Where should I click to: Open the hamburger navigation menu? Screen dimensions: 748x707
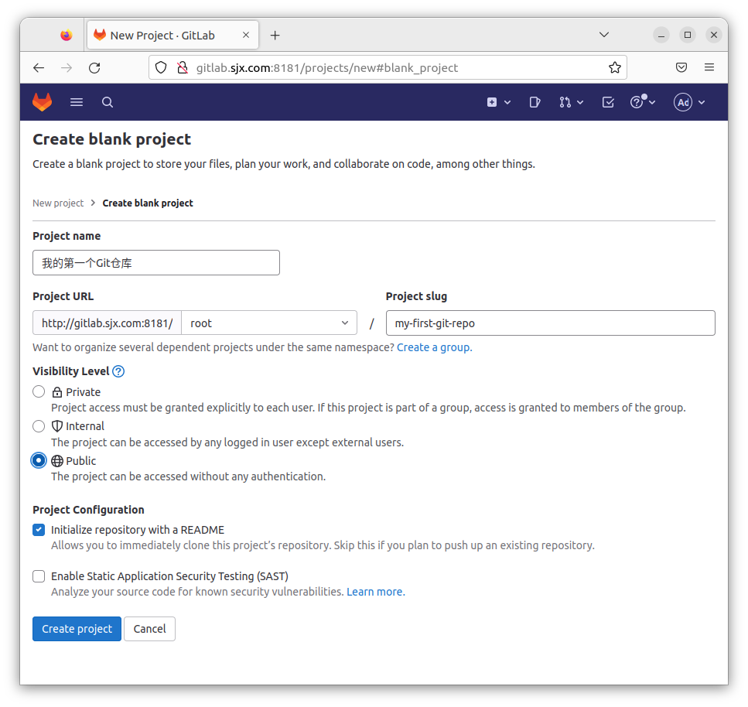(x=77, y=102)
